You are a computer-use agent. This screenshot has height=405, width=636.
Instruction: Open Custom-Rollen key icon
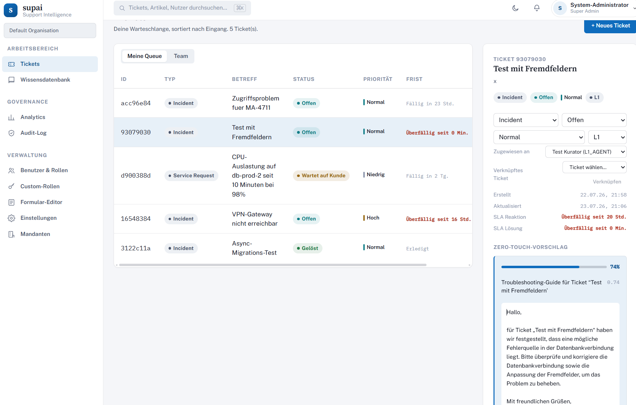pos(11,186)
